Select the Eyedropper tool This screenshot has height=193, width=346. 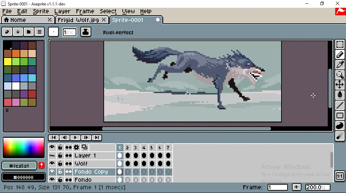tap(340, 65)
